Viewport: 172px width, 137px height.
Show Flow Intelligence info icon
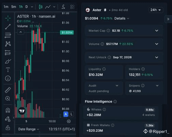pyautogui.click(x=115, y=102)
